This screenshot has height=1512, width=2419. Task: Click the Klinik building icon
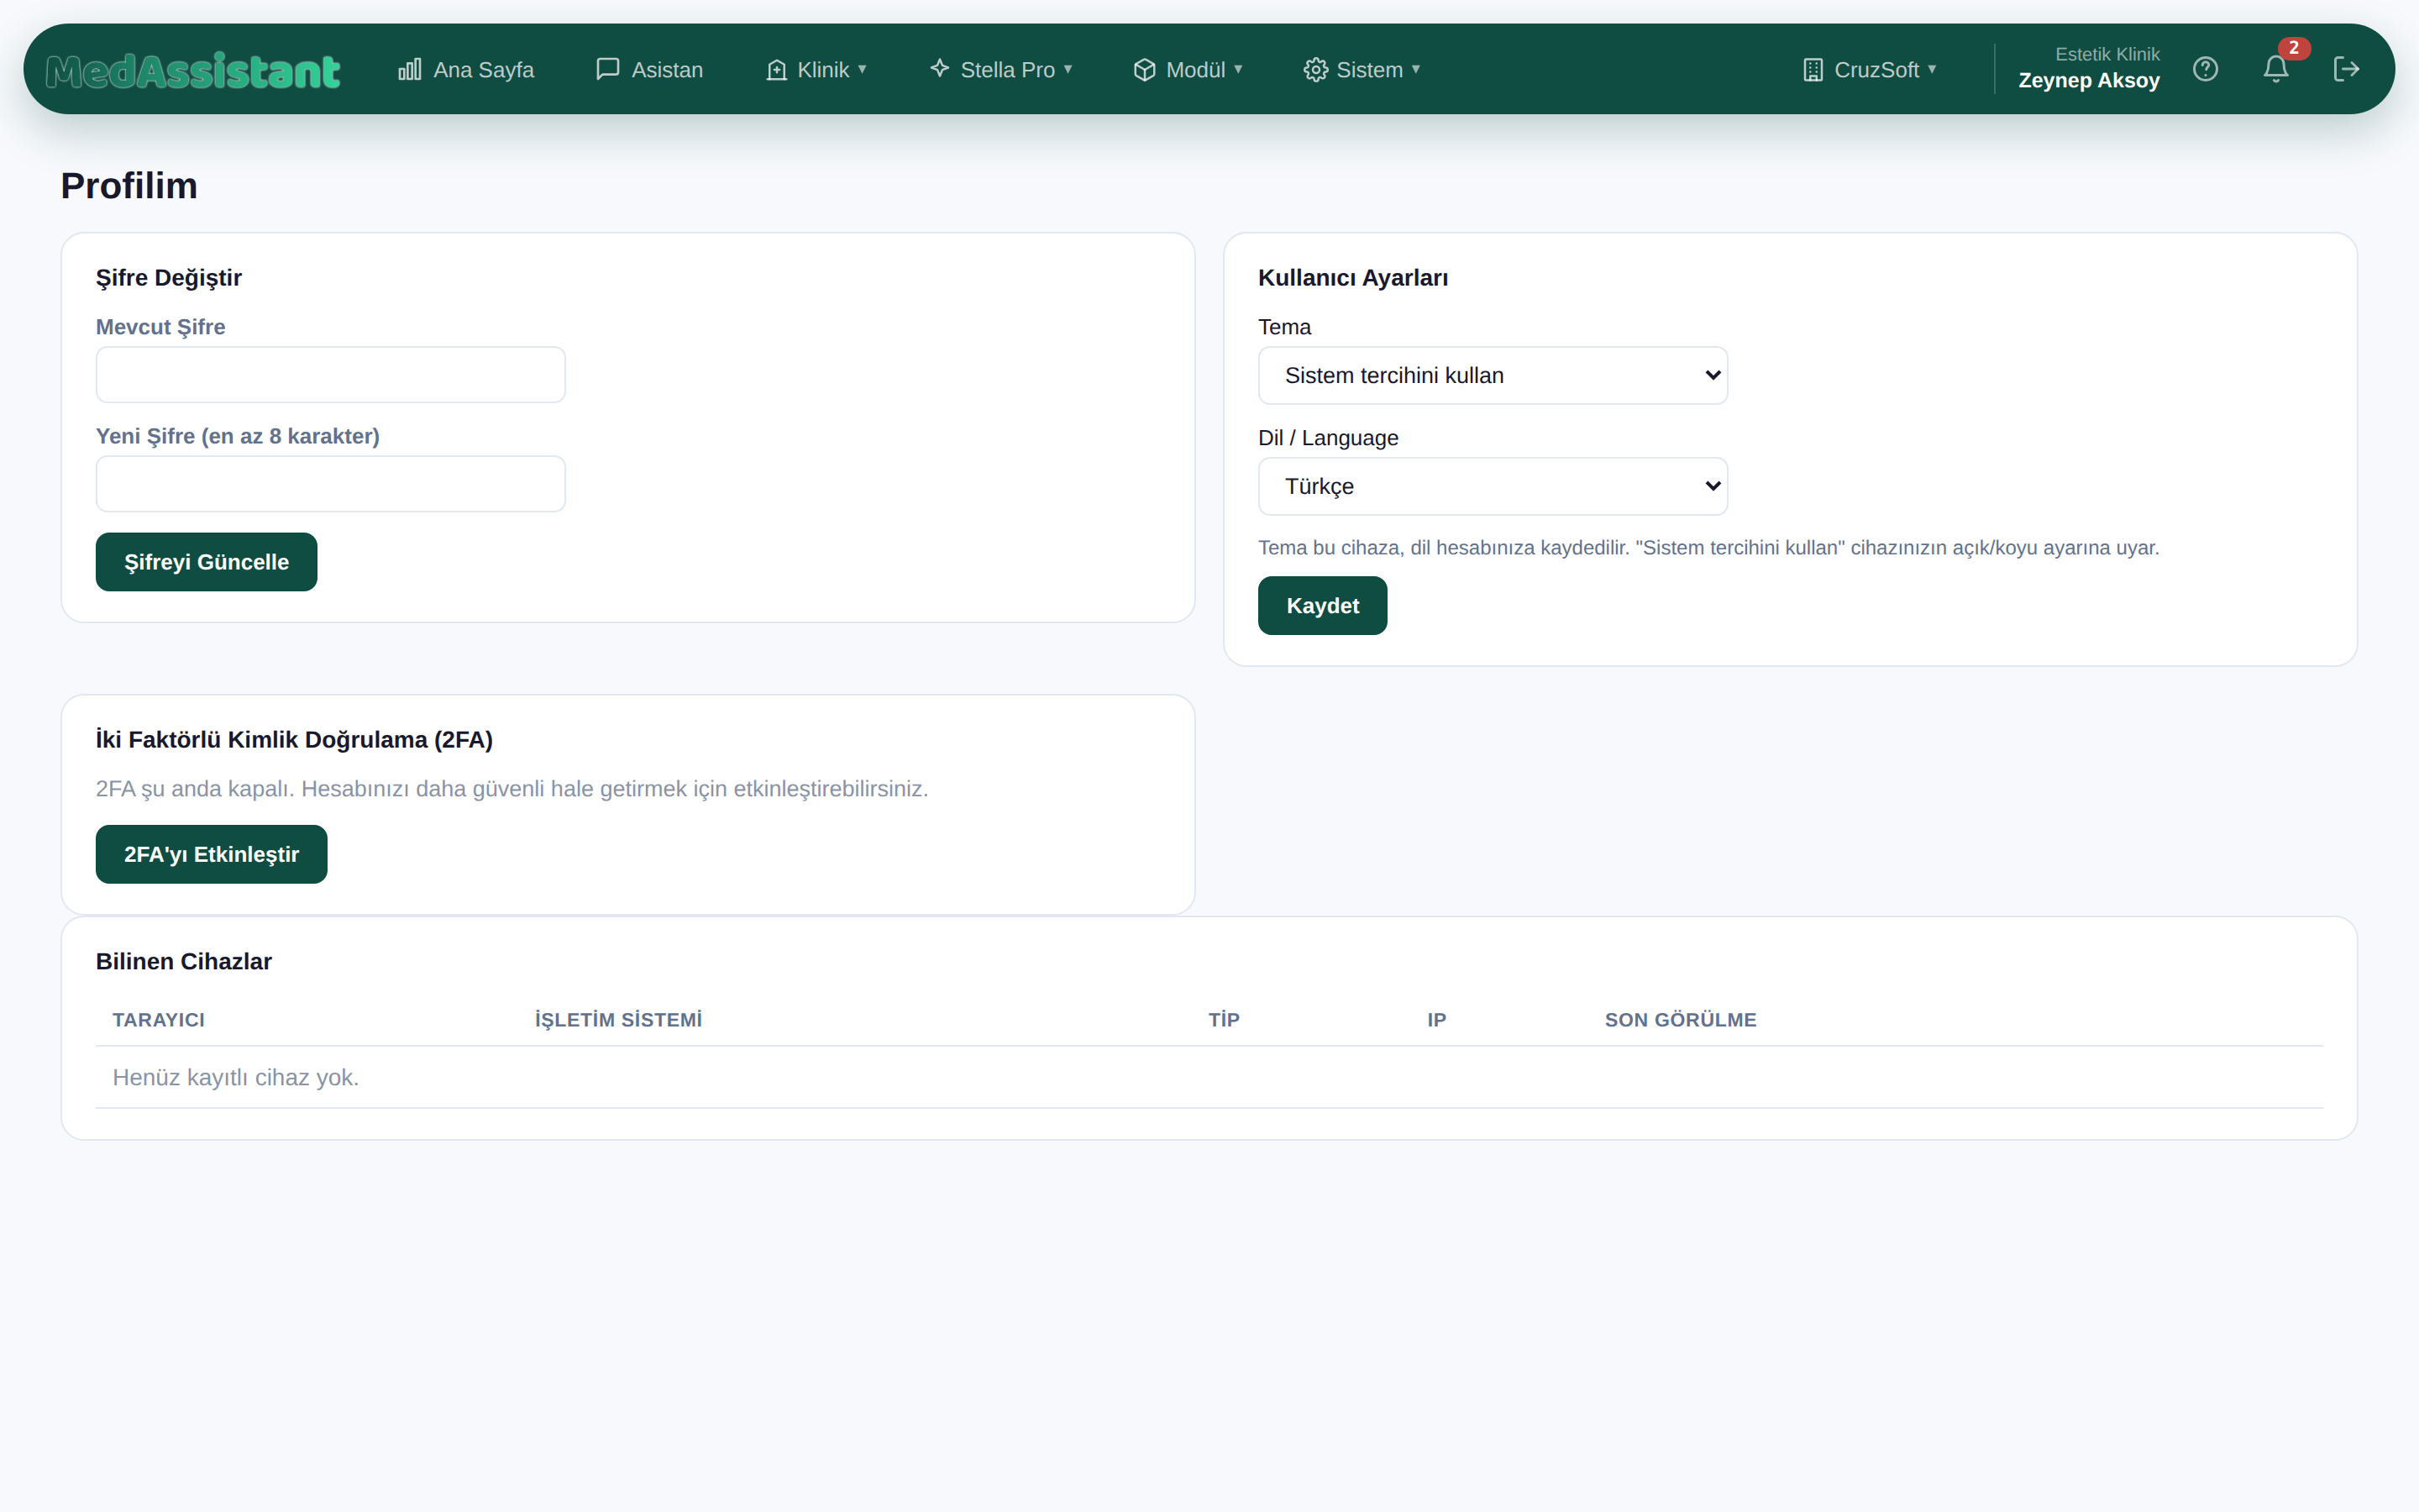pyautogui.click(x=777, y=69)
